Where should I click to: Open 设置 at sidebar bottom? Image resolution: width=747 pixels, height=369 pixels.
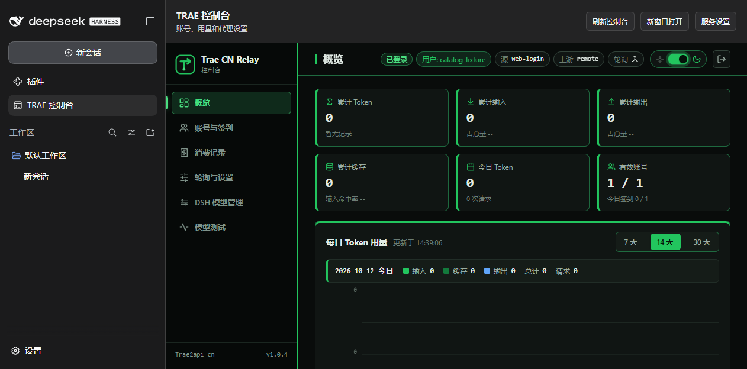pos(27,351)
